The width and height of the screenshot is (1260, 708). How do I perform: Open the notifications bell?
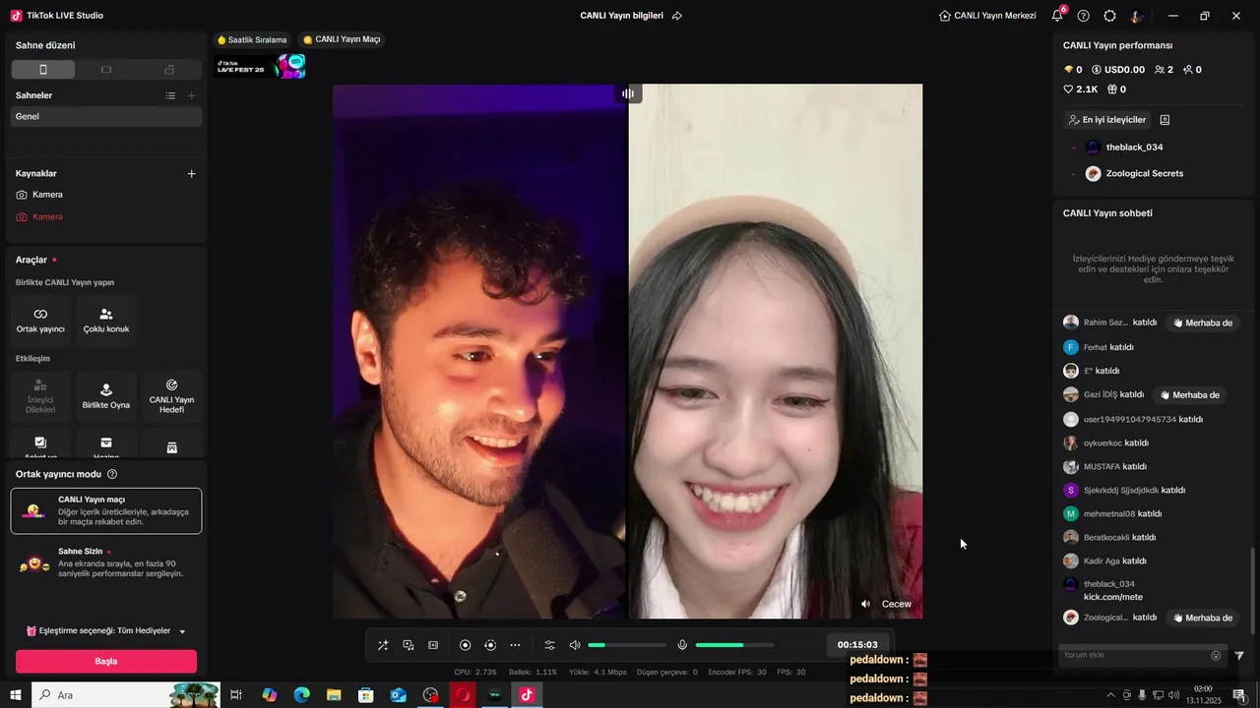(x=1057, y=16)
